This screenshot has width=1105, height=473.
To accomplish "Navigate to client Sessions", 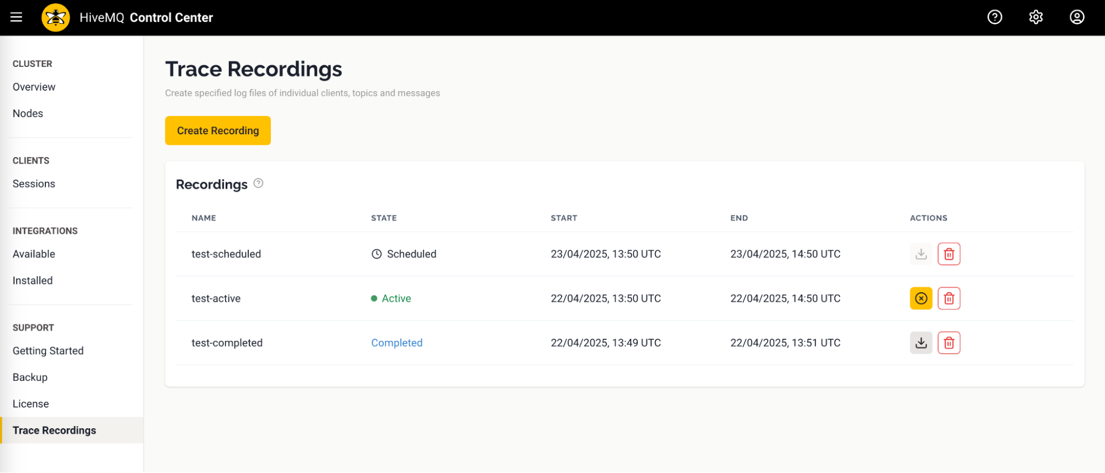I will coord(34,183).
